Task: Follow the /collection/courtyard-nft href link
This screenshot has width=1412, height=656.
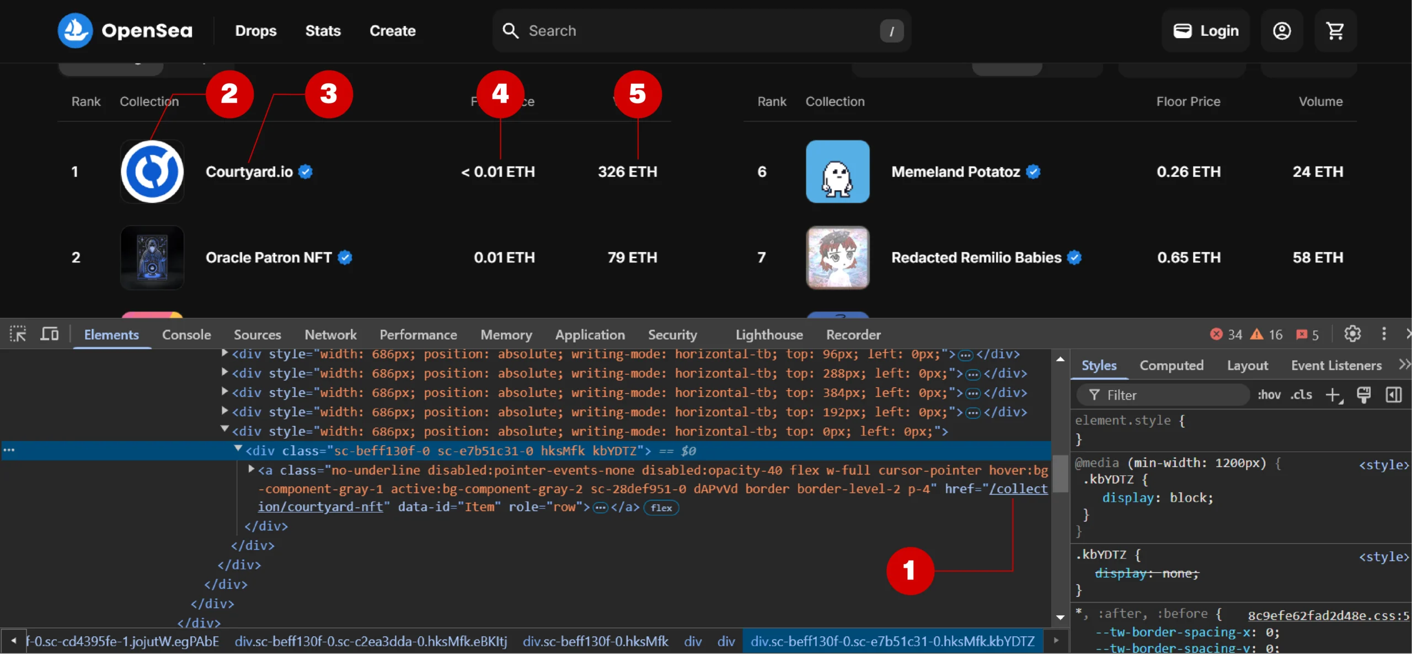Action: [x=1018, y=489]
